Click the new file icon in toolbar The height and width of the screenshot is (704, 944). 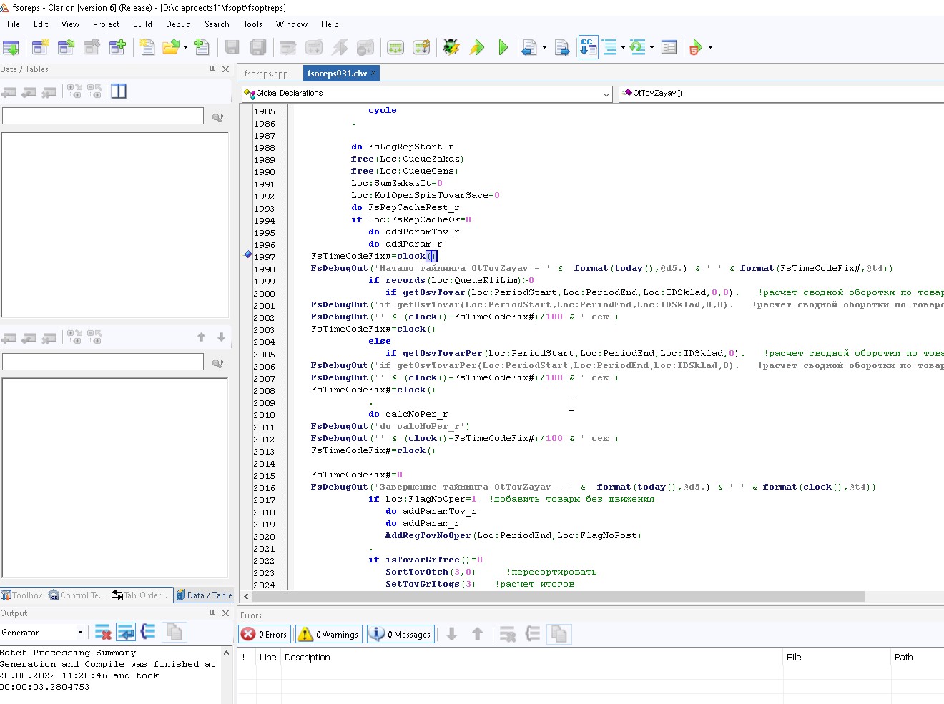pyautogui.click(x=147, y=48)
